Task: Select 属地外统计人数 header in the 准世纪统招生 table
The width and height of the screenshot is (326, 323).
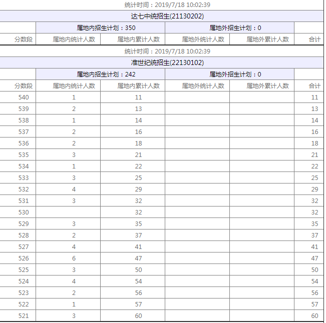Action: pos(203,85)
